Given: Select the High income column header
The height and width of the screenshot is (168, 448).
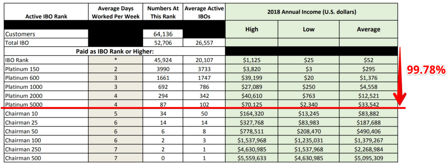Looking at the screenshot, I should [x=252, y=29].
